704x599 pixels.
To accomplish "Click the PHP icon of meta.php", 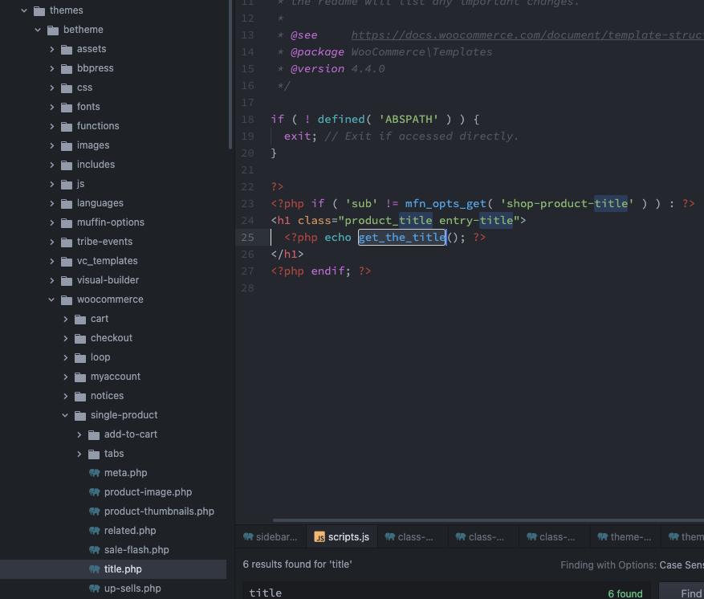I will (94, 473).
